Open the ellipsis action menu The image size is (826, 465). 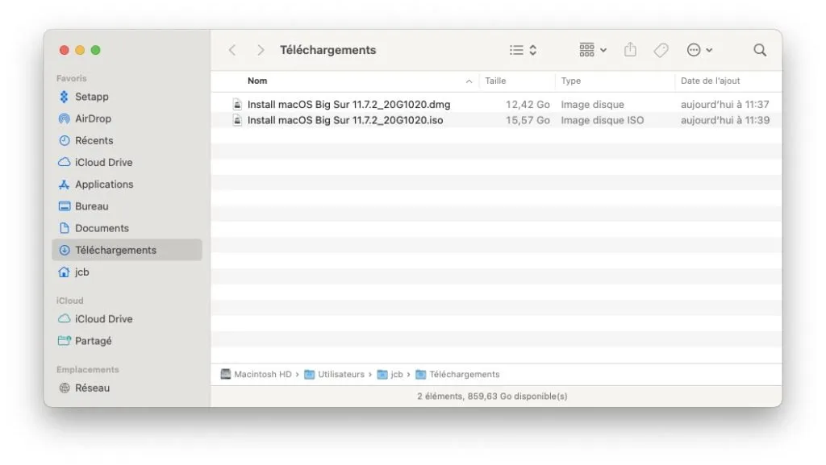tap(699, 50)
